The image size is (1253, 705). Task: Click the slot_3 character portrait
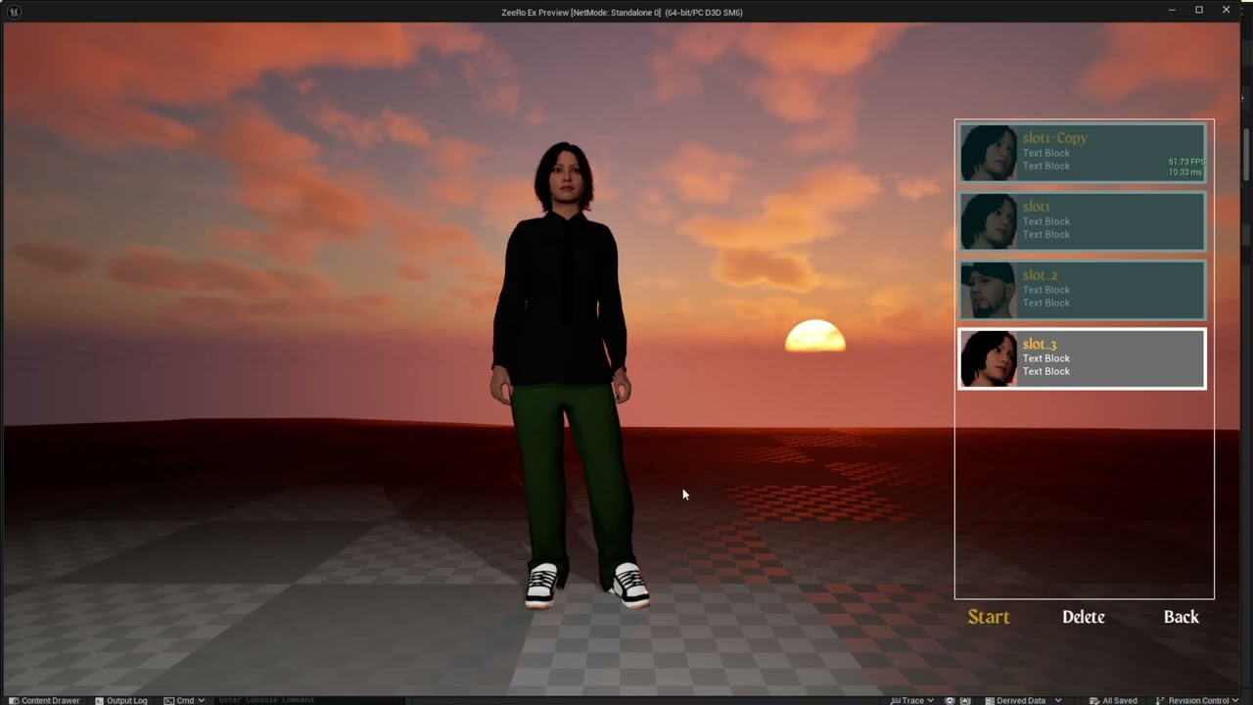pos(989,358)
